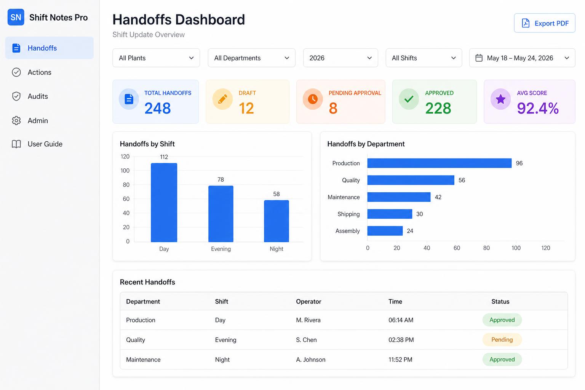Screen dimensions: 585x390
Task: Click the Shipping department bar
Action: [x=390, y=214]
